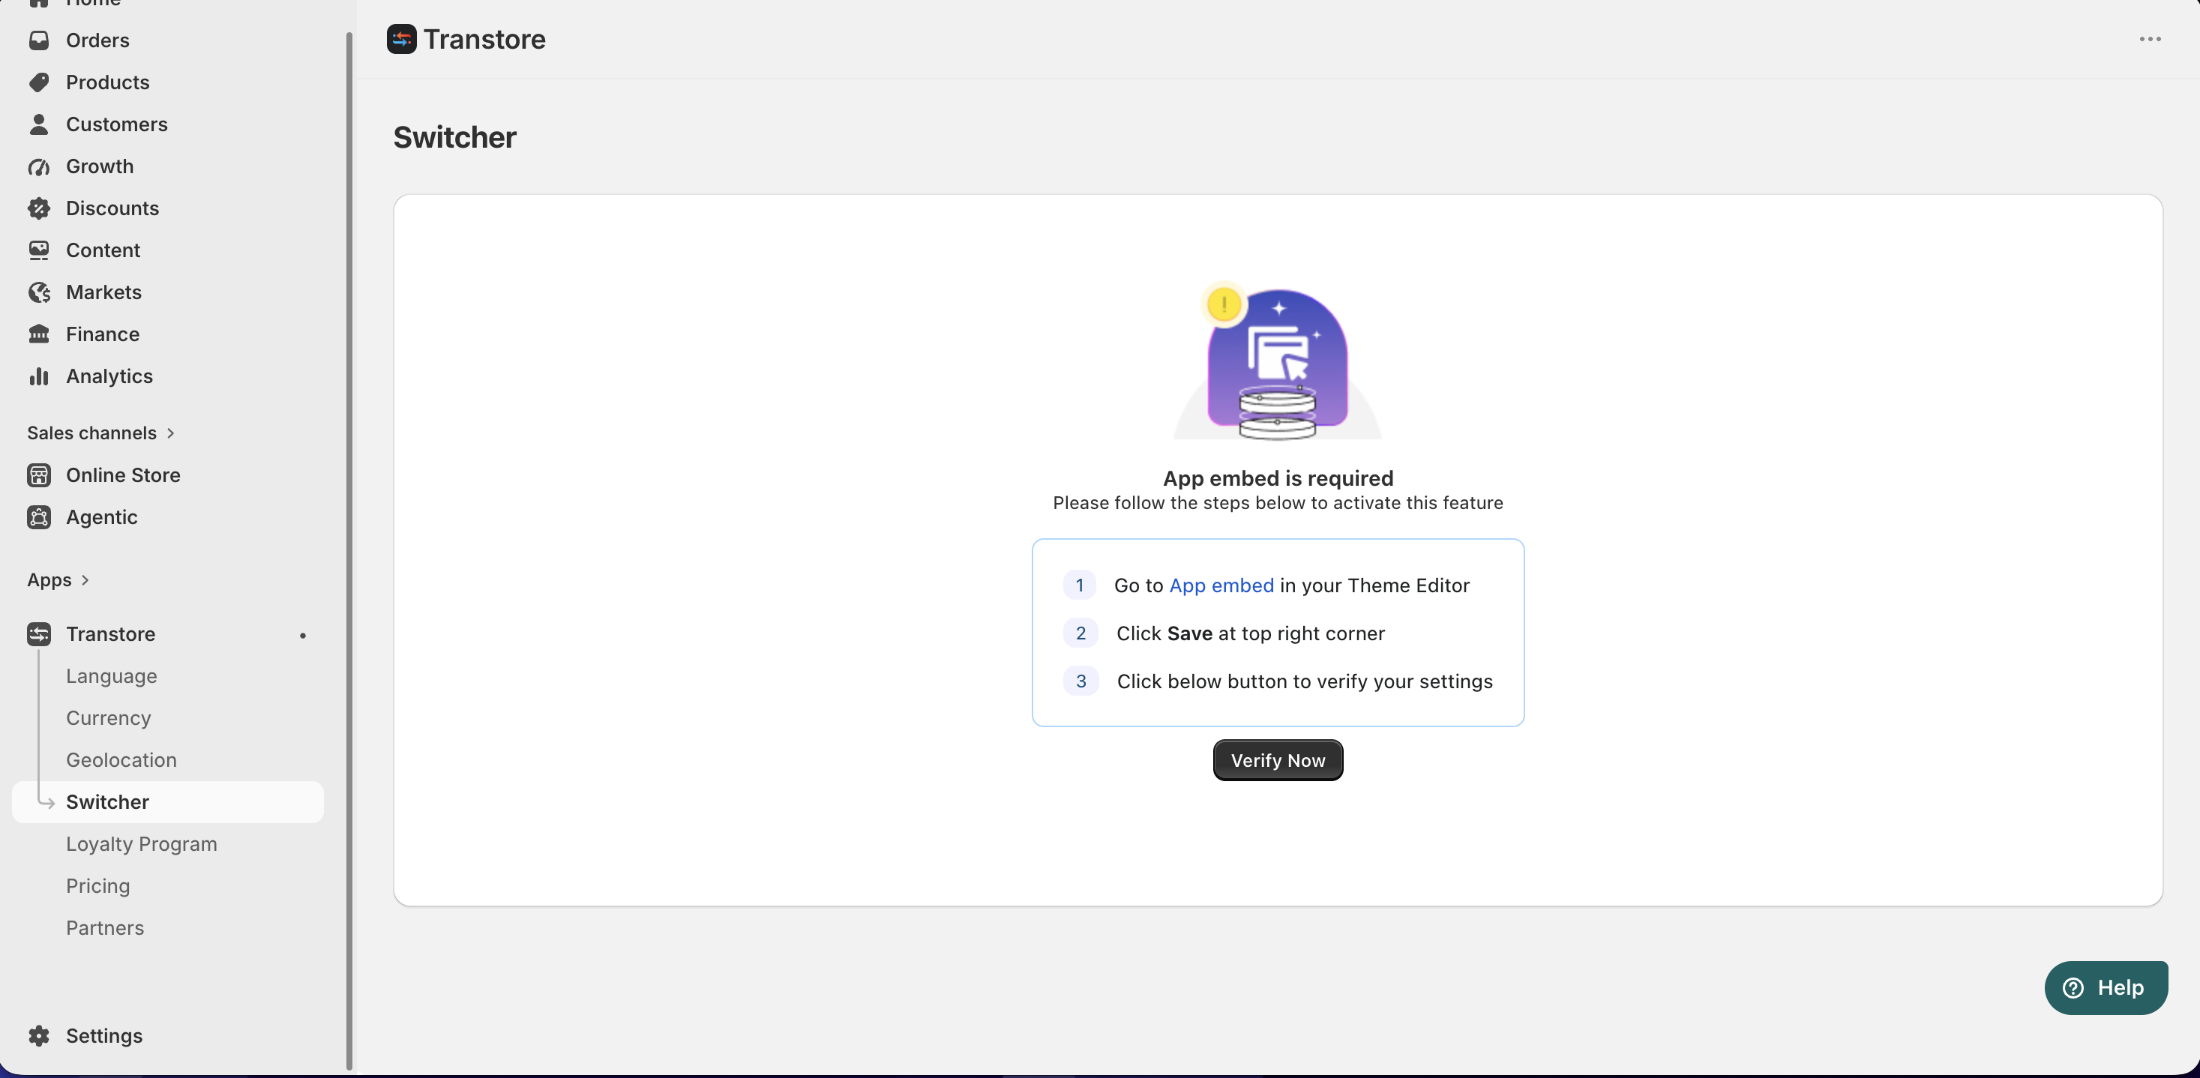Click the Finance bank icon
This screenshot has height=1078, width=2200.
pyautogui.click(x=38, y=334)
